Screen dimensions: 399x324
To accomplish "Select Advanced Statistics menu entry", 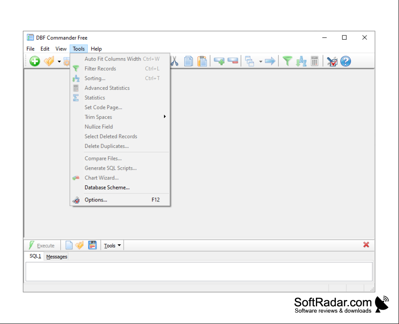I will 120,88.
